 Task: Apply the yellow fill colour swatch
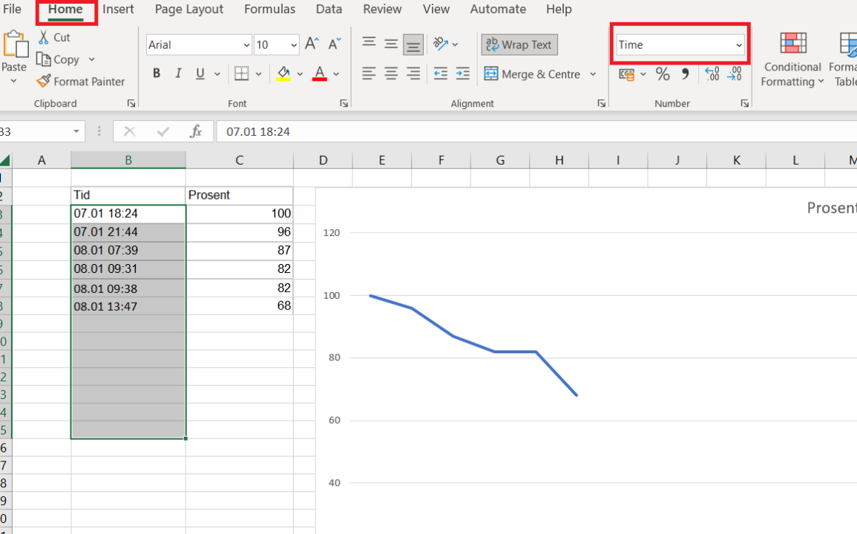click(x=283, y=73)
